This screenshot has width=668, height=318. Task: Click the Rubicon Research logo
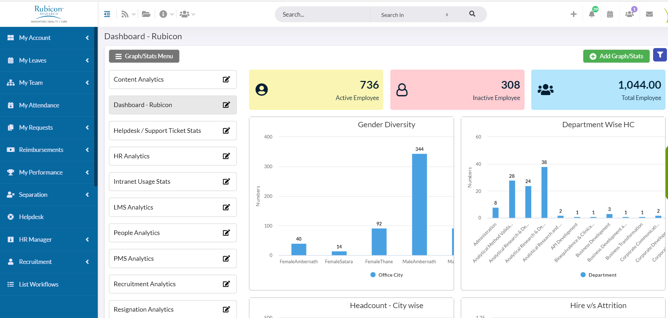pos(49,14)
